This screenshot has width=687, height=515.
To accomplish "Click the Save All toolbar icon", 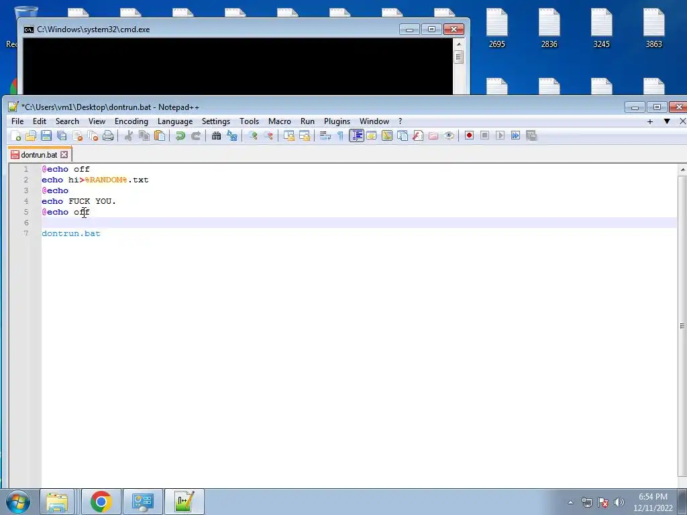I will [x=62, y=135].
